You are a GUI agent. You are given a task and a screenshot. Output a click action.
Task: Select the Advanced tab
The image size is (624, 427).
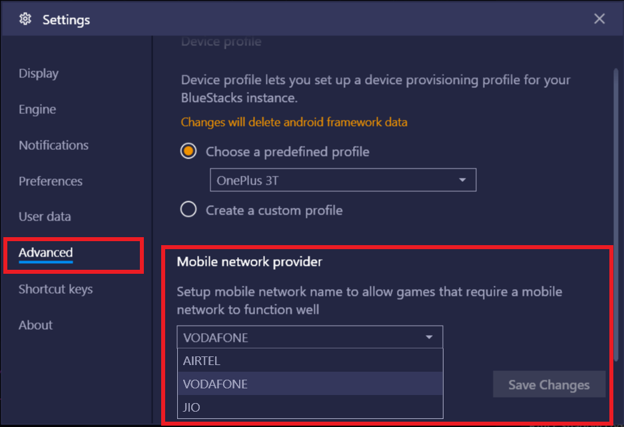click(46, 252)
